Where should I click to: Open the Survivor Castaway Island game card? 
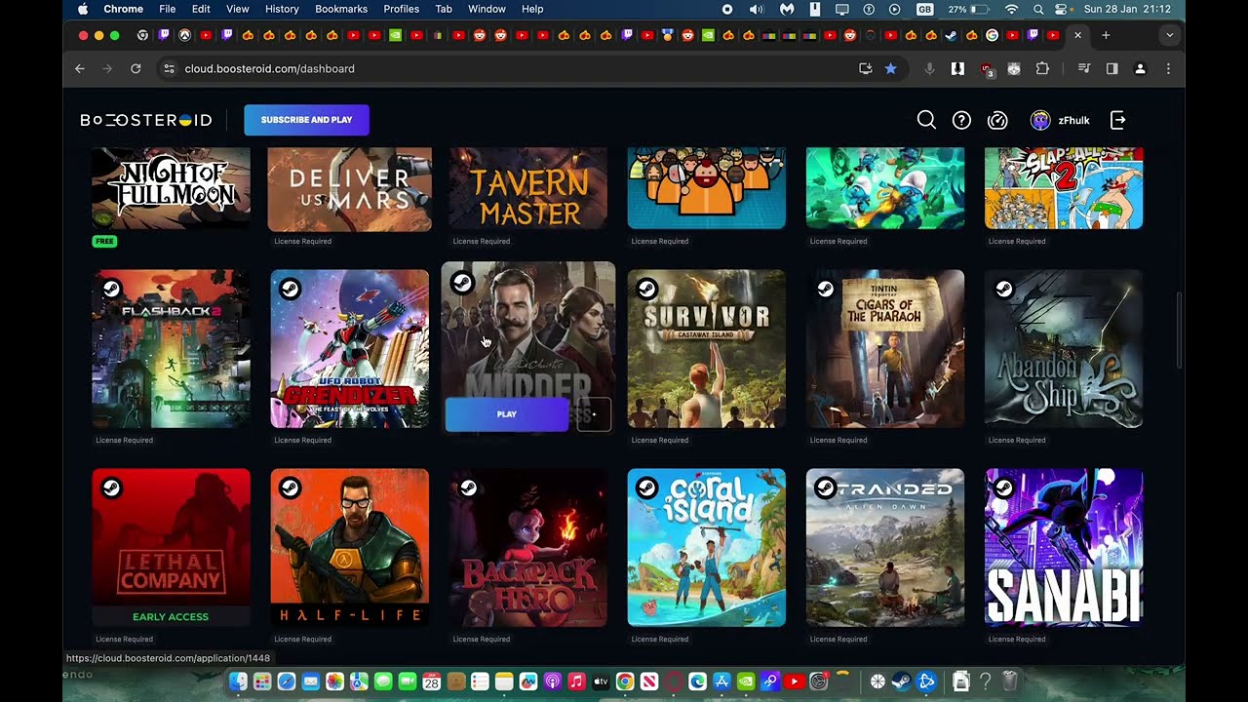(x=706, y=349)
